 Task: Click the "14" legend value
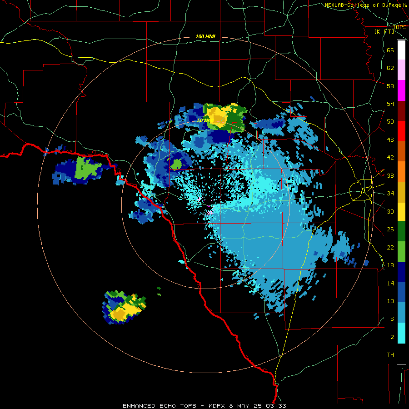(x=390, y=283)
